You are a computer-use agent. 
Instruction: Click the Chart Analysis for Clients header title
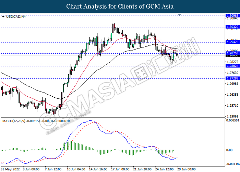120,7
